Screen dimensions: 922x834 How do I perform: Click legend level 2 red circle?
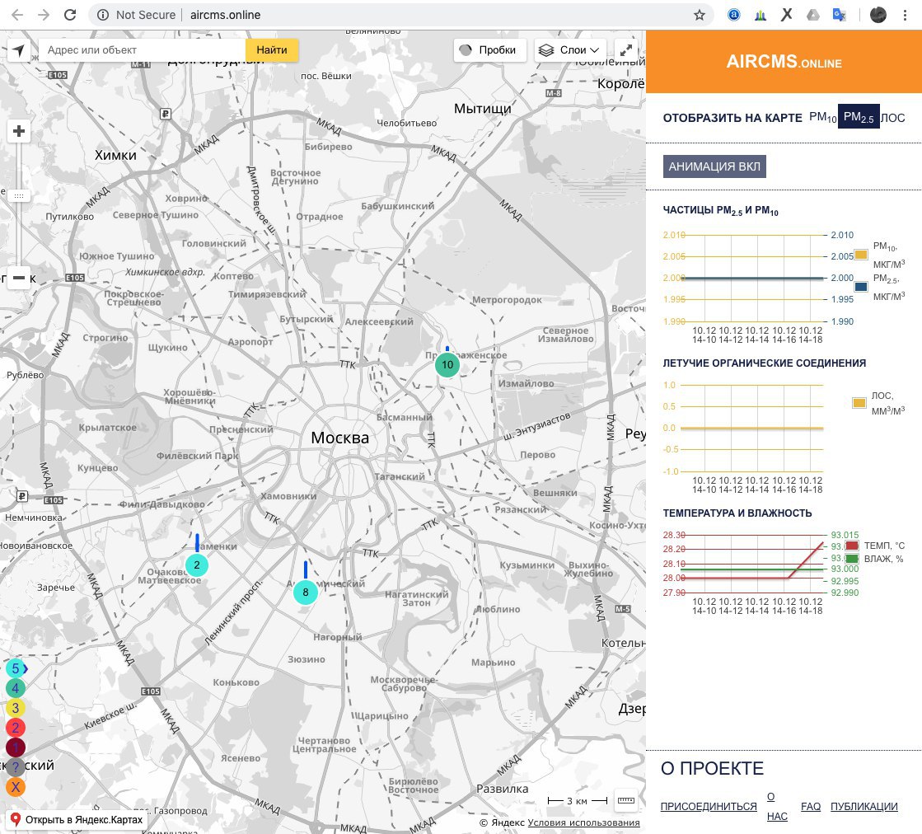[16, 728]
